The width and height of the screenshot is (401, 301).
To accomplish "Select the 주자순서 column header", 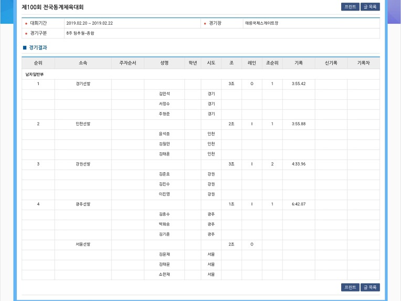I will [x=128, y=63].
